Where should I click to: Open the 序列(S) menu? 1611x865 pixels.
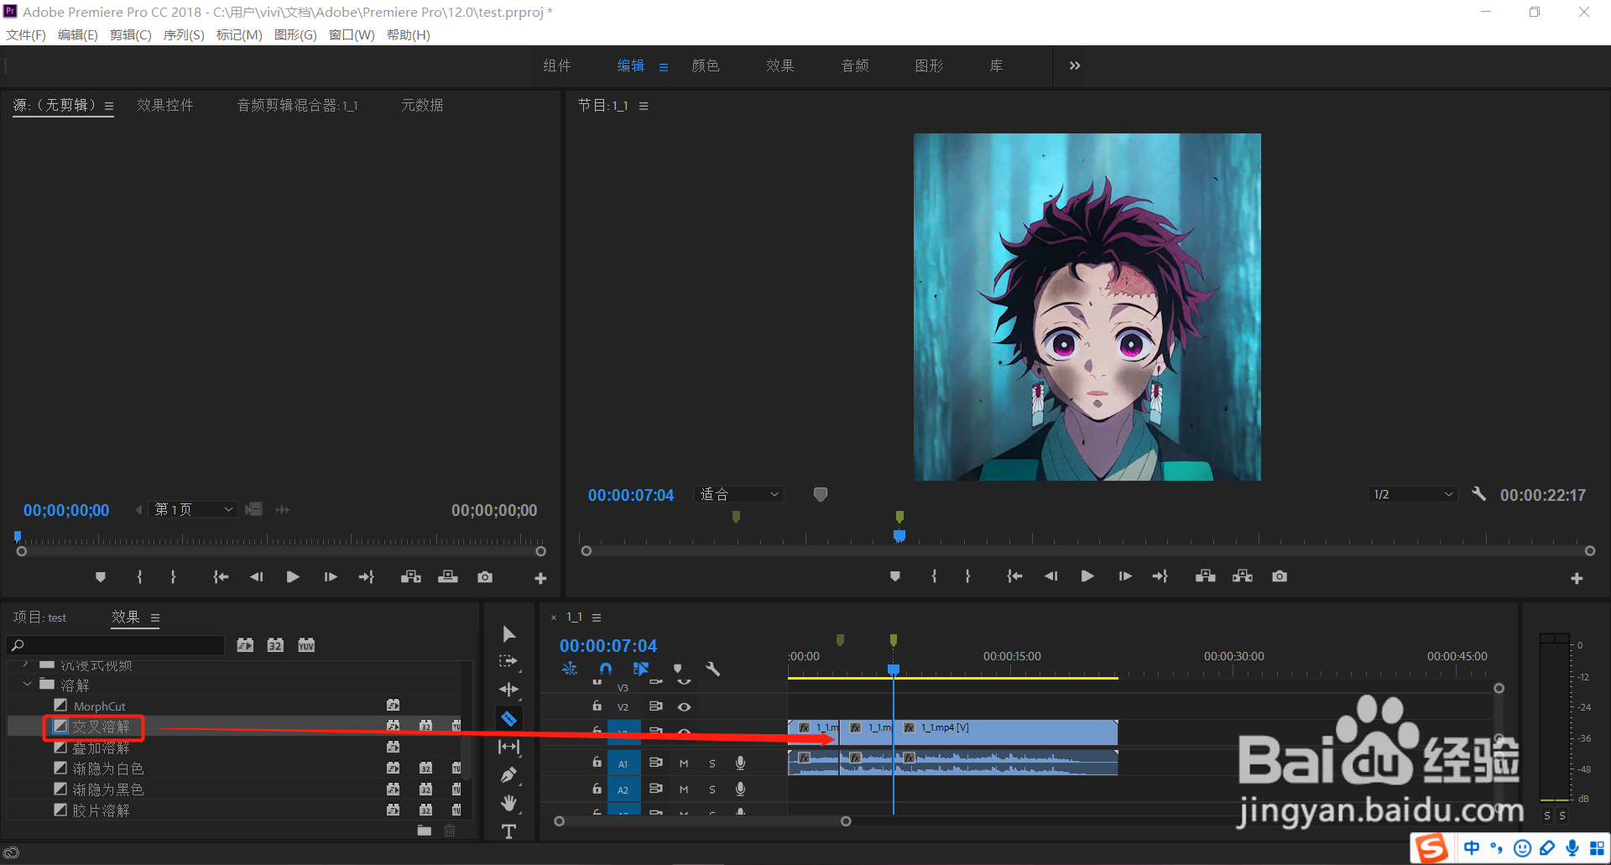(x=184, y=34)
